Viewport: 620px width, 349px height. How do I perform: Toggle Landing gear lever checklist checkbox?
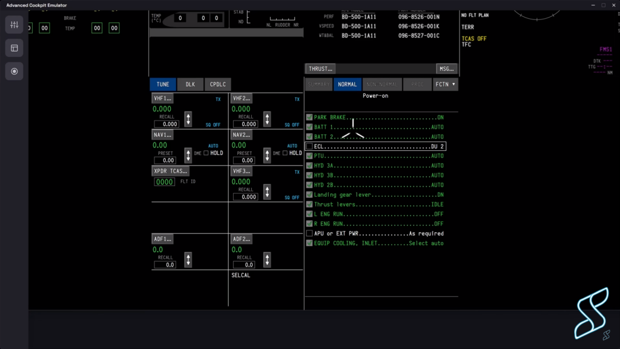[x=309, y=194]
